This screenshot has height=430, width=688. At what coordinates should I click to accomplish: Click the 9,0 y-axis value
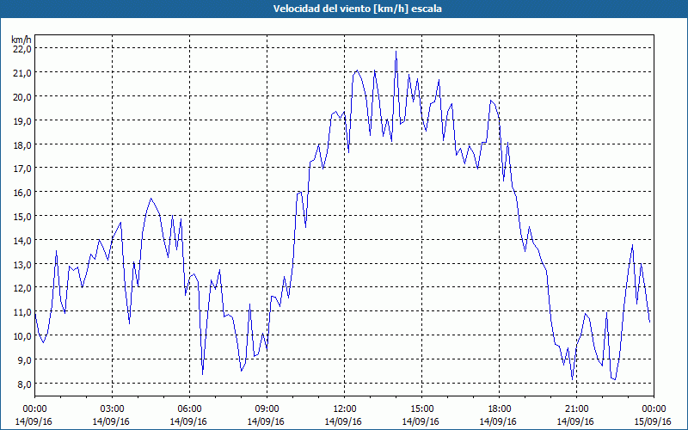point(23,360)
